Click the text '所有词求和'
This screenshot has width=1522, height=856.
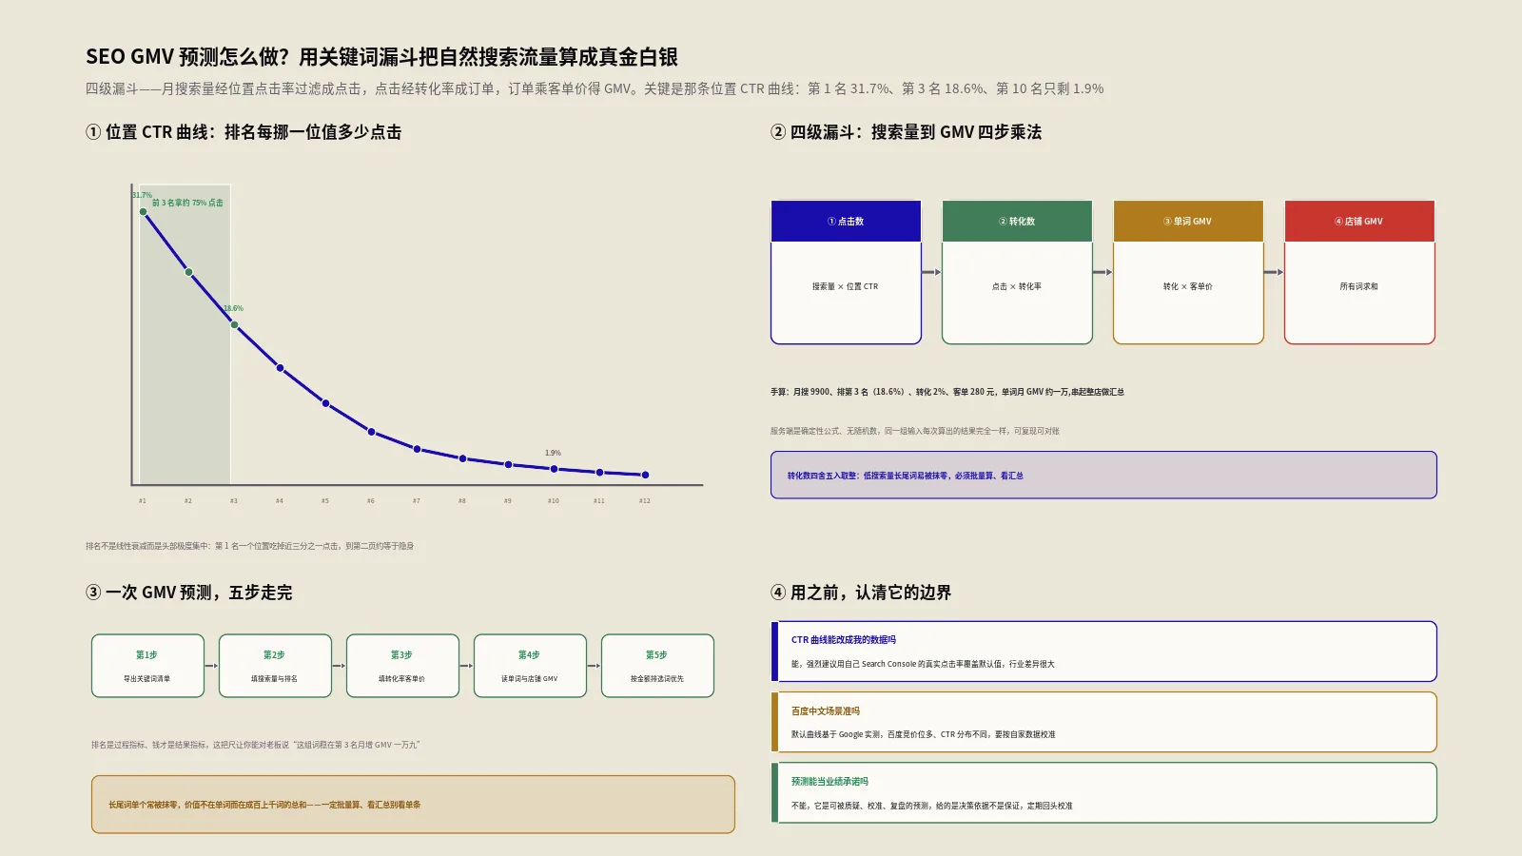click(1359, 286)
